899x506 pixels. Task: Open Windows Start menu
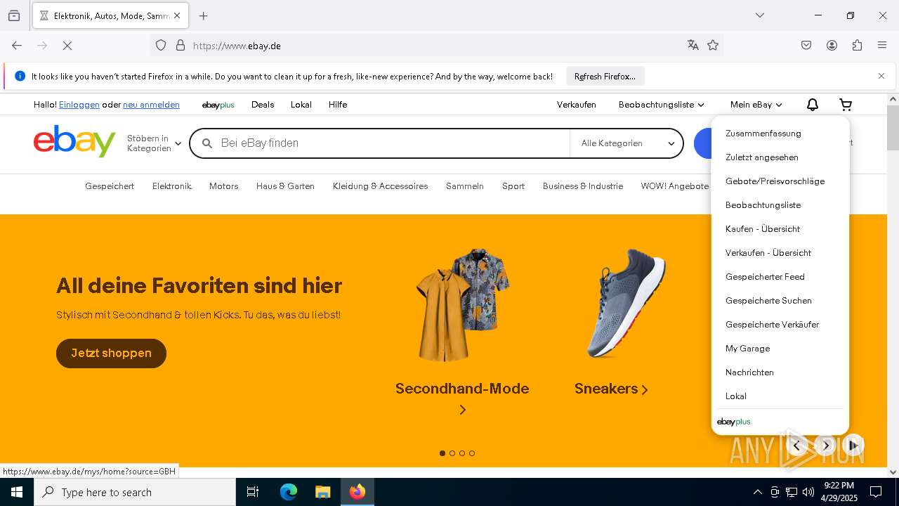(x=17, y=492)
